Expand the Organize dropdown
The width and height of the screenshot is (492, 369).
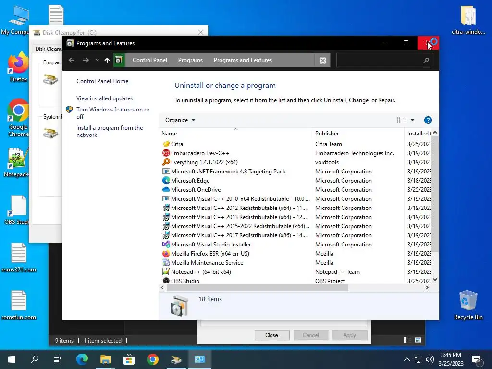pos(180,120)
